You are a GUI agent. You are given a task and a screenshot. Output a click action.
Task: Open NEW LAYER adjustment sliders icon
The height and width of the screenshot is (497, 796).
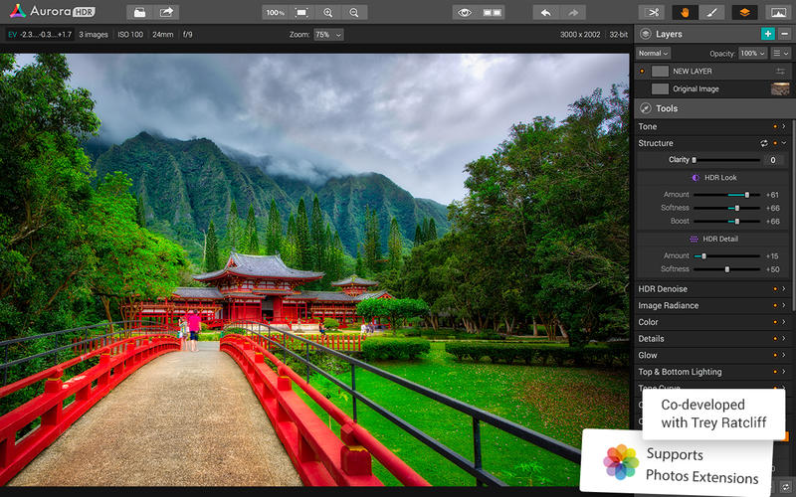(780, 72)
